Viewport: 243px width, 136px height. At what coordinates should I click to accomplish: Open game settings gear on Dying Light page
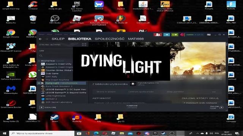pos(203,78)
